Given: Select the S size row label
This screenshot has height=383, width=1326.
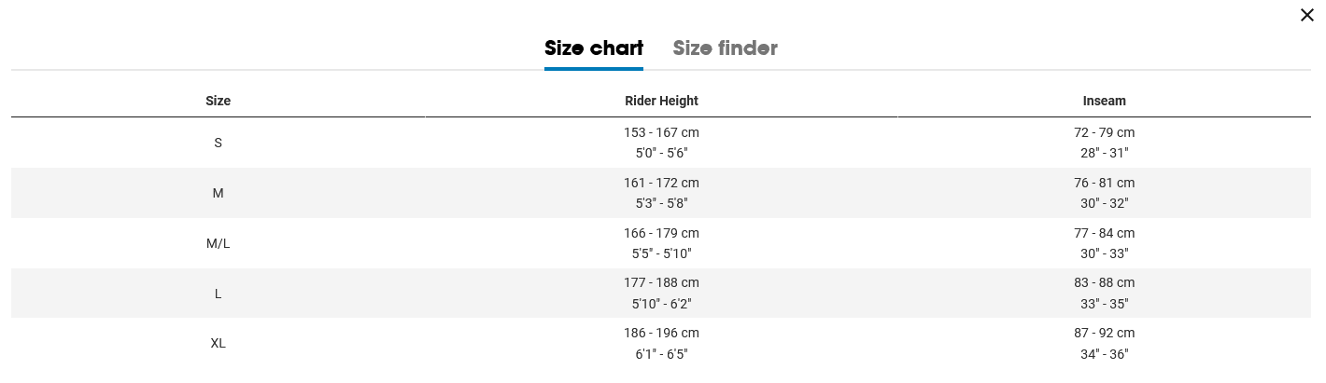Looking at the screenshot, I should (x=218, y=143).
